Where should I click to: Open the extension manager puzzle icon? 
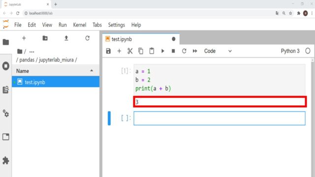pos(6,161)
